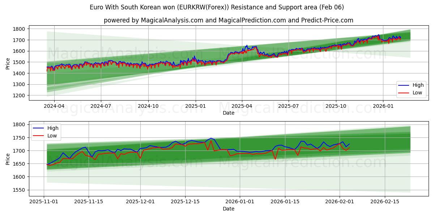Expand the upper chart legend box
The height and width of the screenshot is (217, 434).
pos(412,89)
